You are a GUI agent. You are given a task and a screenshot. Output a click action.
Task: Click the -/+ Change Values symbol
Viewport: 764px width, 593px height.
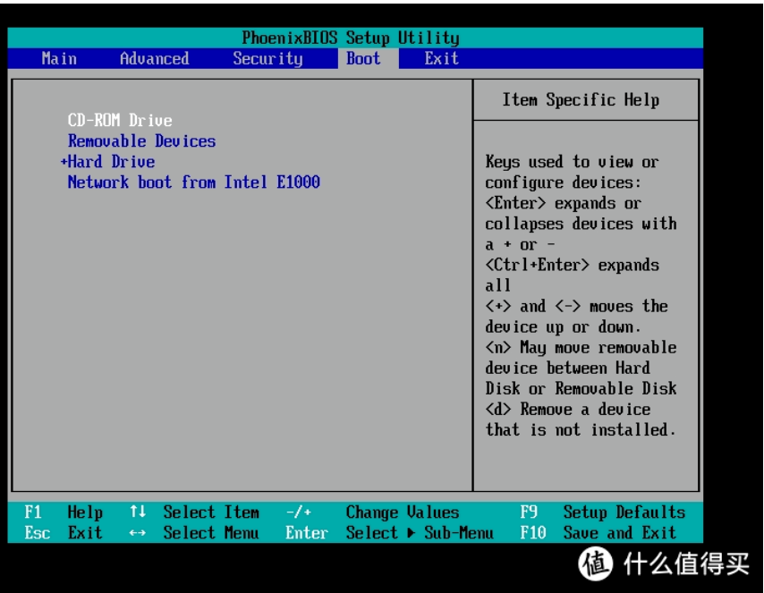coord(299,513)
